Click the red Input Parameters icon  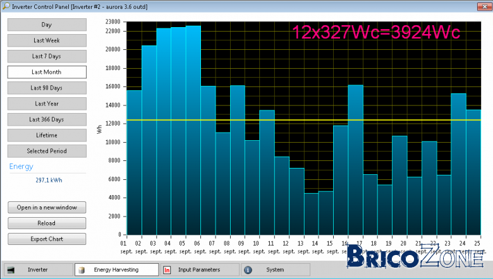coord(167,270)
